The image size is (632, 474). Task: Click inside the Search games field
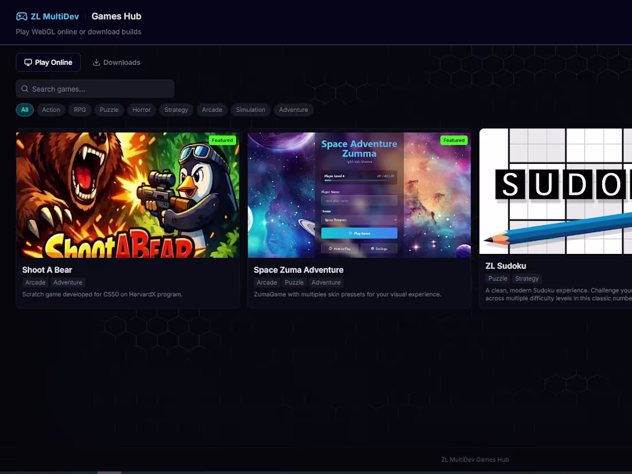click(95, 88)
